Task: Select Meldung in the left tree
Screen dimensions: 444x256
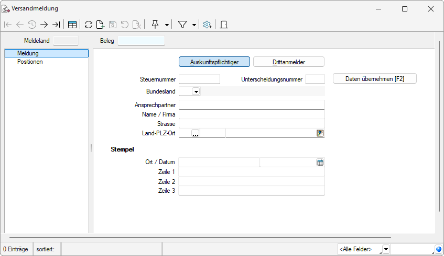Action: click(28, 53)
